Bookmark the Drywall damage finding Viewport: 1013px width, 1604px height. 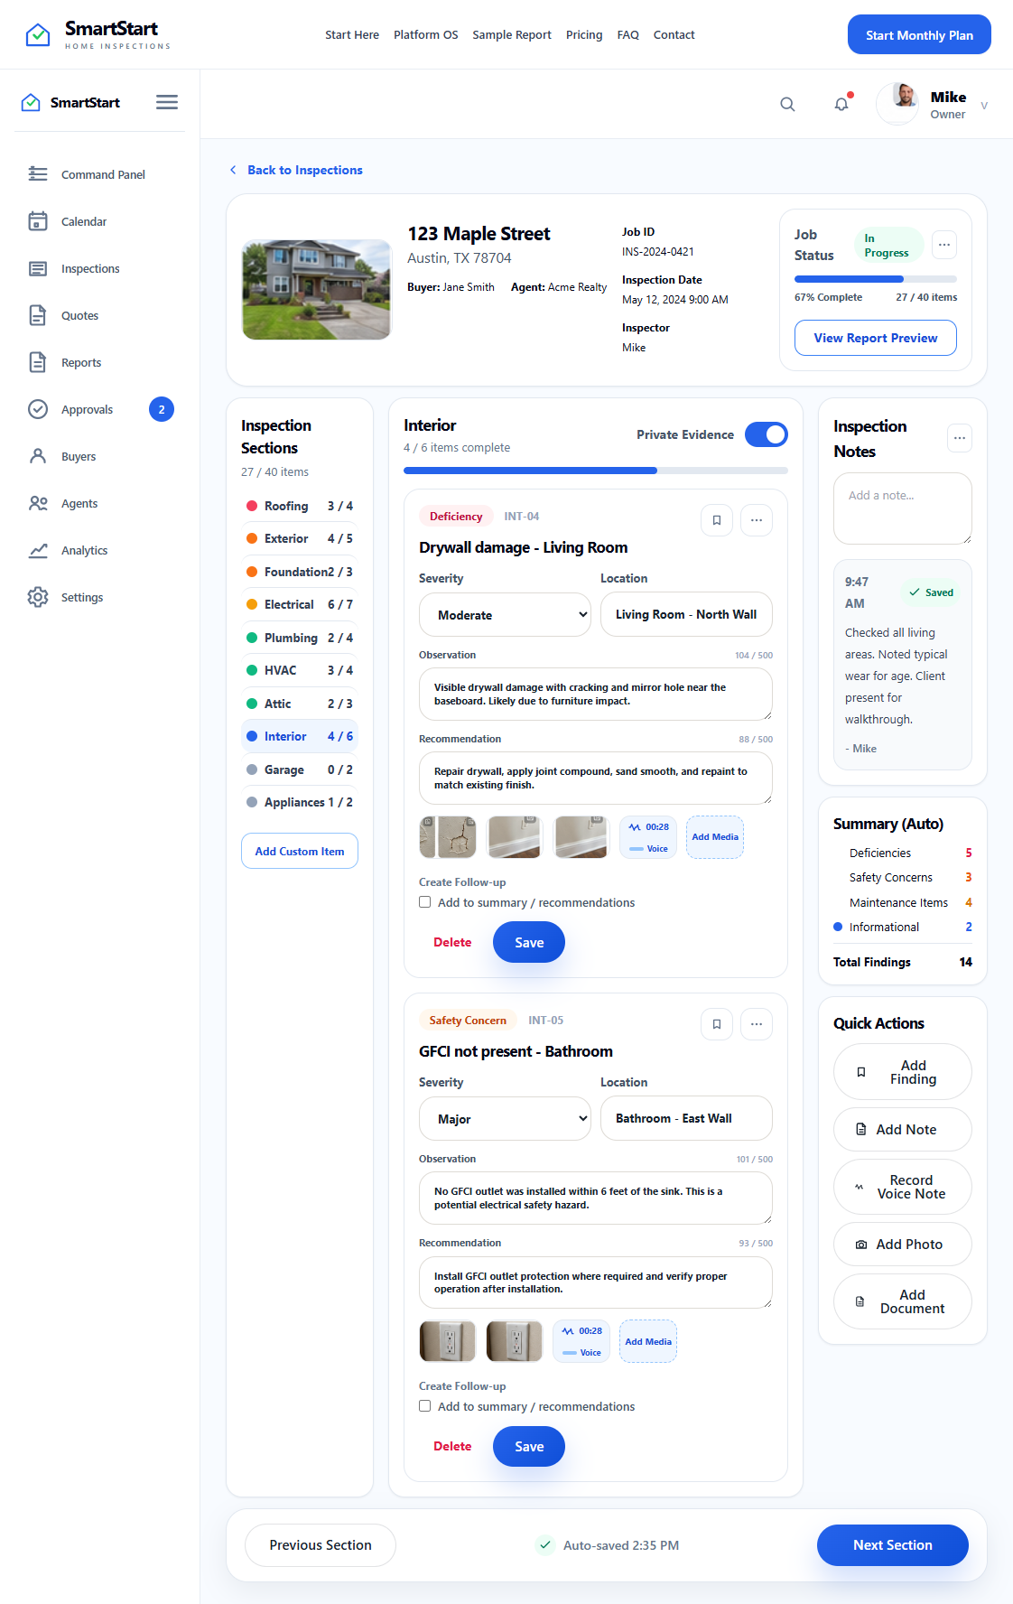pyautogui.click(x=717, y=520)
